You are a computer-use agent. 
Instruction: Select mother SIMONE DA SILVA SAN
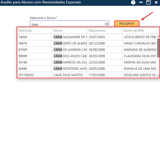tap(140, 62)
